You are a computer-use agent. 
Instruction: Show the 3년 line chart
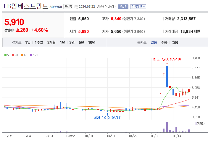coord(72,42)
